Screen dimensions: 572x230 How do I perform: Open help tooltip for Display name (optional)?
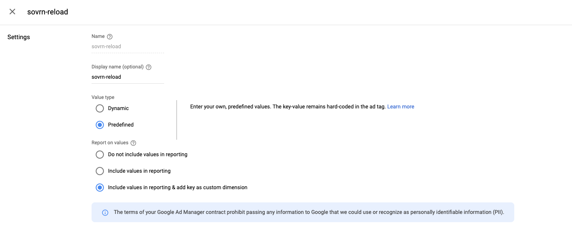[148, 67]
